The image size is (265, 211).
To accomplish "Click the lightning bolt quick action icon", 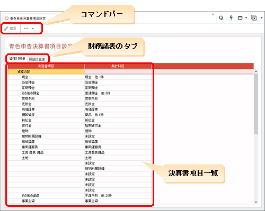I will [x=231, y=18].
